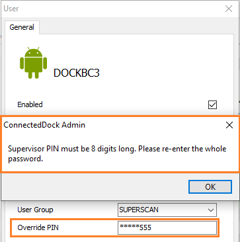Screen dimensions: 240x242
Task: Click the User window title text
Action: [x=11, y=9]
